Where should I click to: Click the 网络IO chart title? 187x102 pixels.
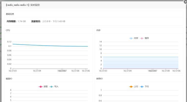[x=99, y=79]
